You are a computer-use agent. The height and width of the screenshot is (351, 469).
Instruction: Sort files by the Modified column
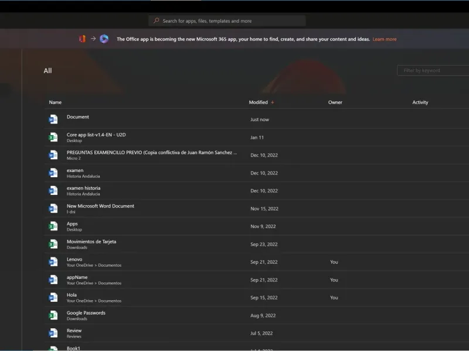click(x=259, y=102)
